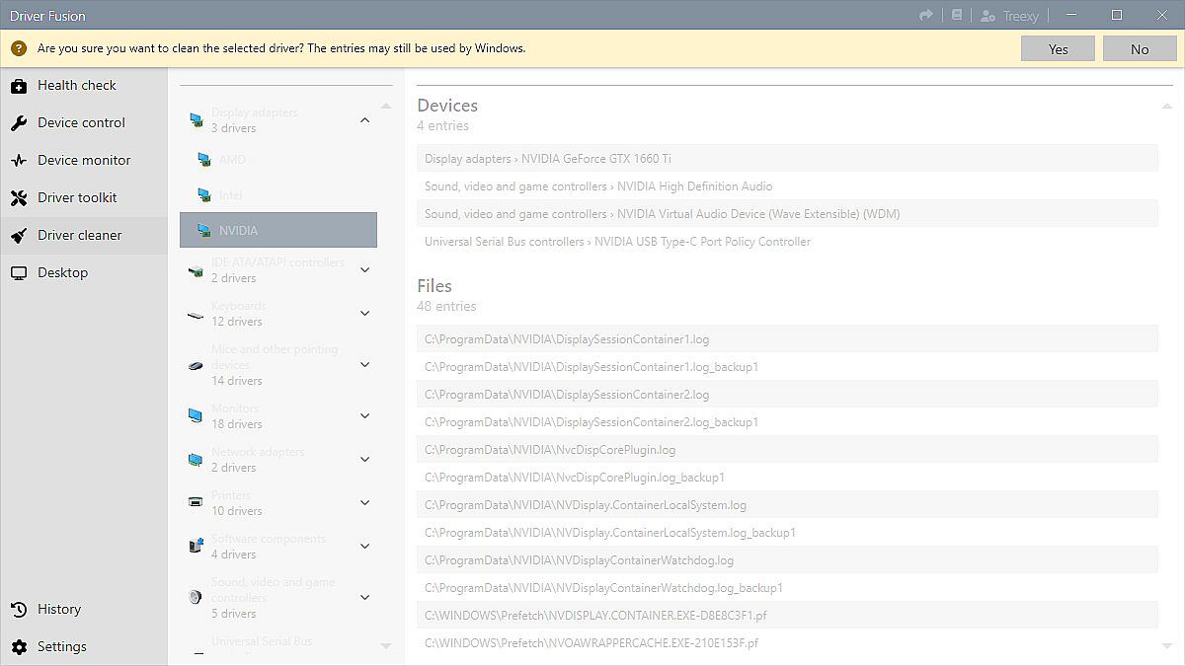Expand the Keyboards driver category
Screen dimensions: 1185x666
(x=364, y=314)
